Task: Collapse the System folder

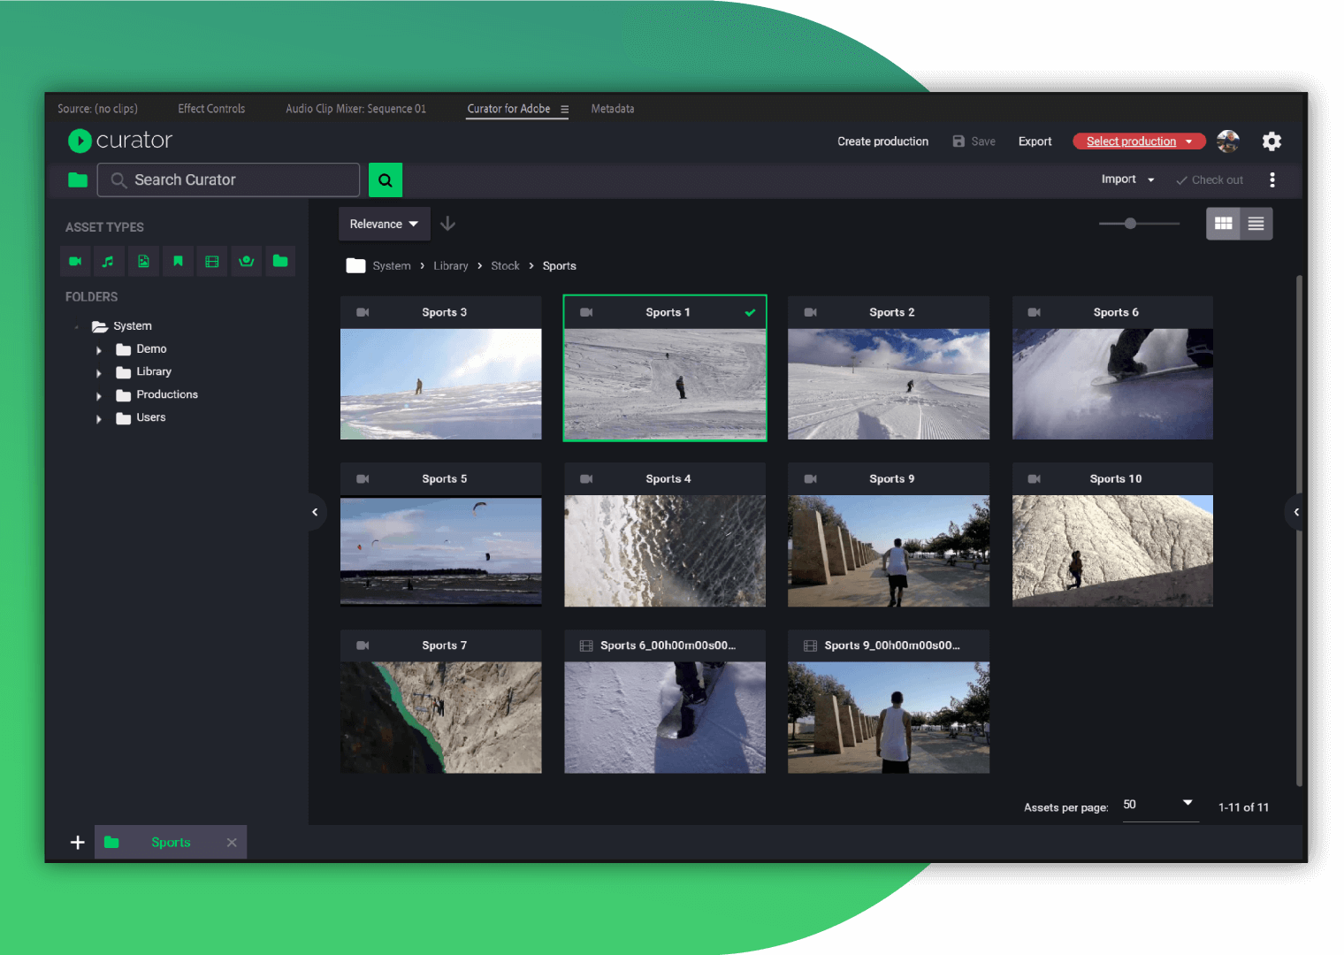Action: coord(77,327)
